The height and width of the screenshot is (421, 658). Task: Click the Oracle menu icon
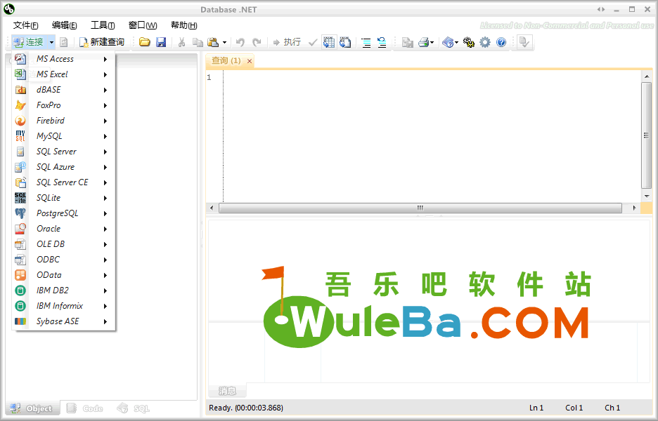click(x=20, y=229)
